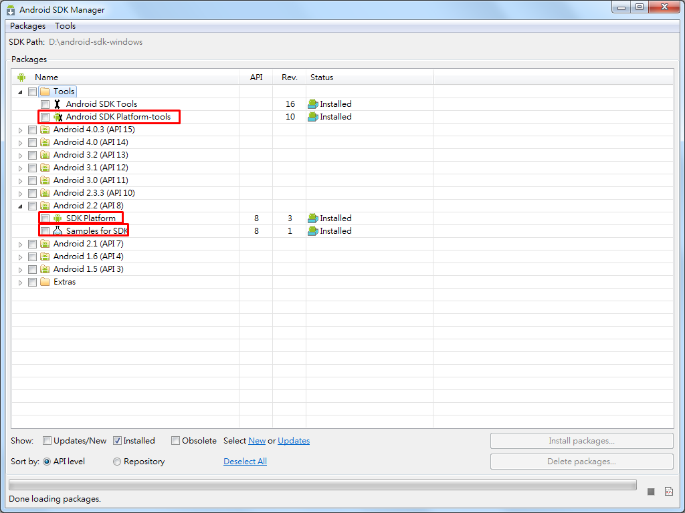685x513 pixels.
Task: Expand the Android 4.0.3 (API 15) node
Action: tap(20, 130)
